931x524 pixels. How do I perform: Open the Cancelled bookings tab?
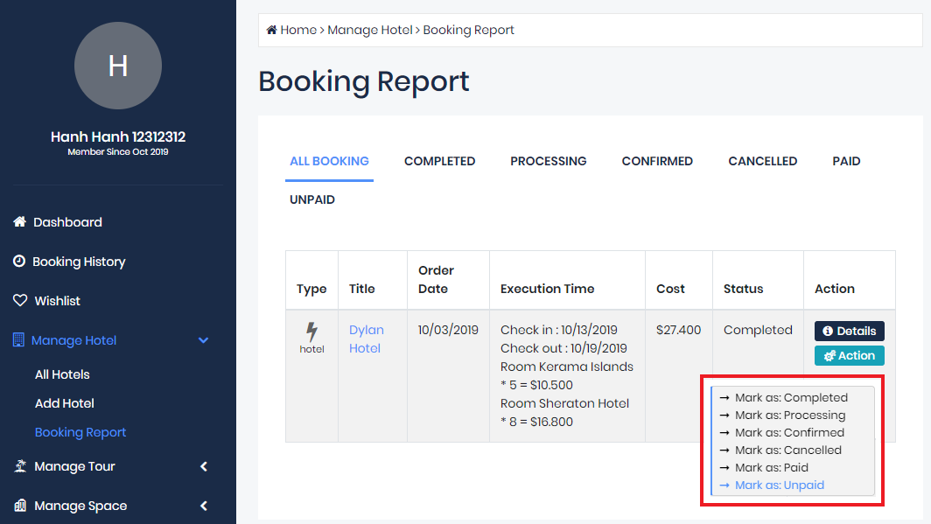(x=762, y=161)
